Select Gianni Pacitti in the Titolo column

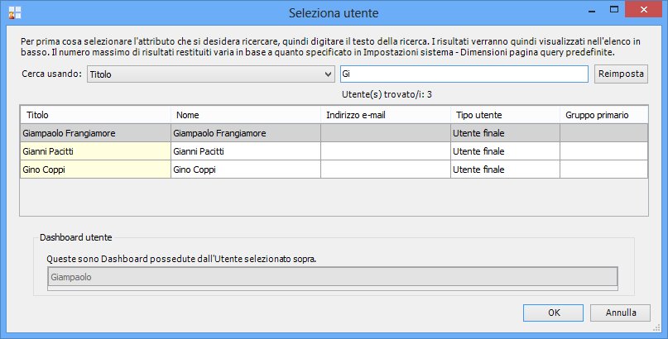coord(95,150)
